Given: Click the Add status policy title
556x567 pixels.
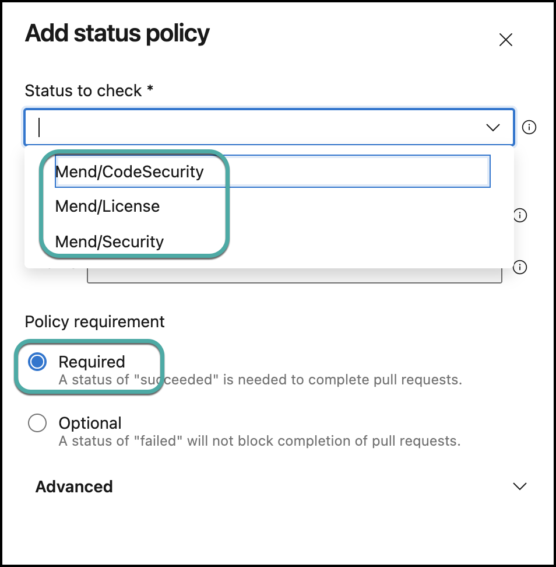Looking at the screenshot, I should click(x=117, y=34).
